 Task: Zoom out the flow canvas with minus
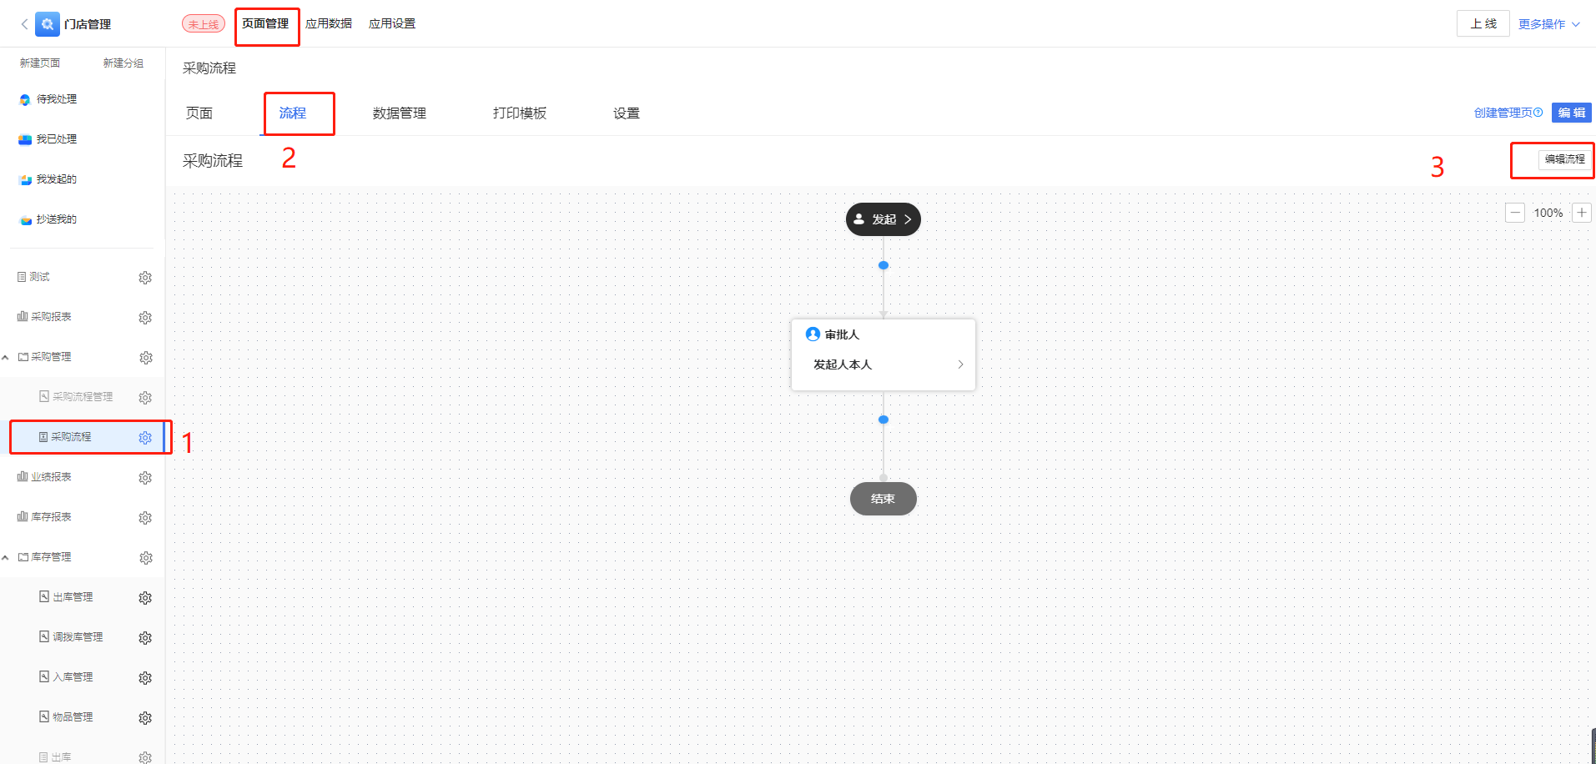click(x=1515, y=213)
